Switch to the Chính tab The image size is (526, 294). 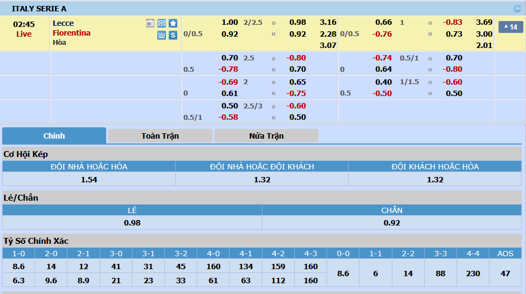(x=54, y=136)
